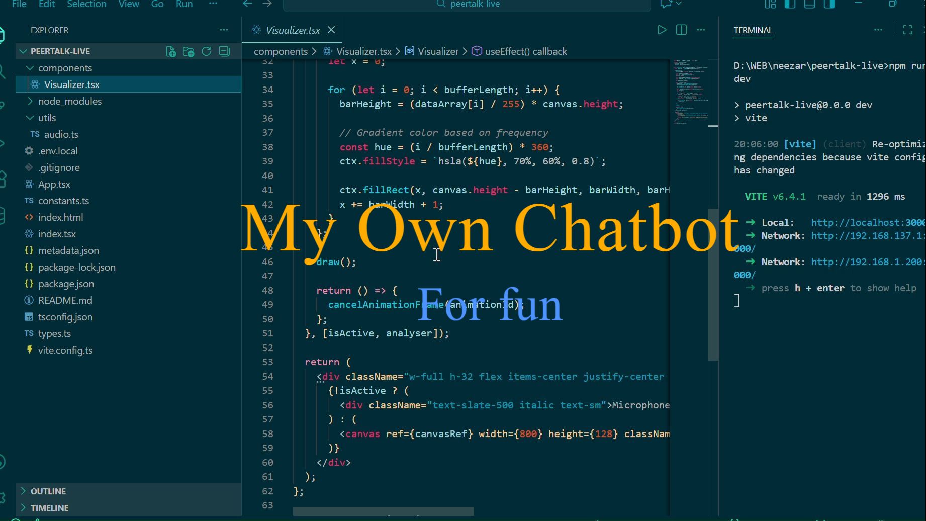Screen dimensions: 926x521
Task: Close the Visualizer.tsx editor tab
Action: click(x=331, y=30)
